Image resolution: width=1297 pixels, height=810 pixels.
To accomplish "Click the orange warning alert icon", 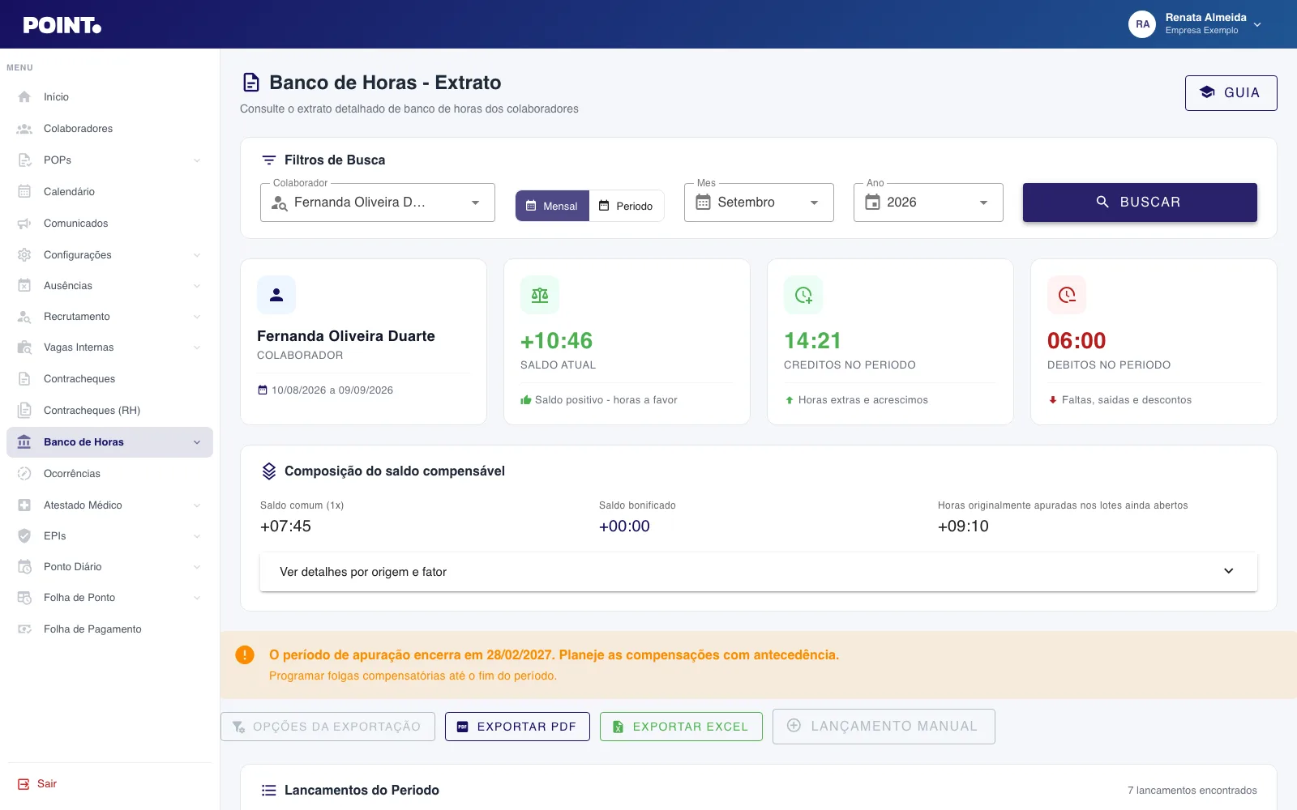I will tap(245, 654).
